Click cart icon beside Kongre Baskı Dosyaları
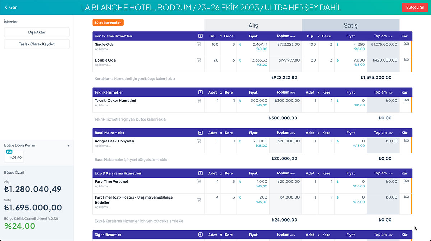The image size is (431, 241). (x=199, y=141)
